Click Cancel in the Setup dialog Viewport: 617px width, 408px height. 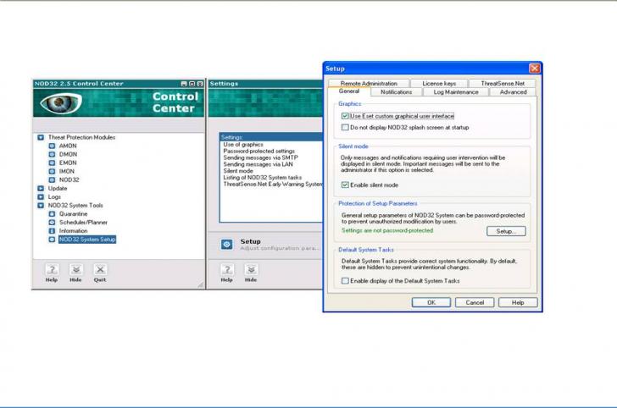point(475,302)
